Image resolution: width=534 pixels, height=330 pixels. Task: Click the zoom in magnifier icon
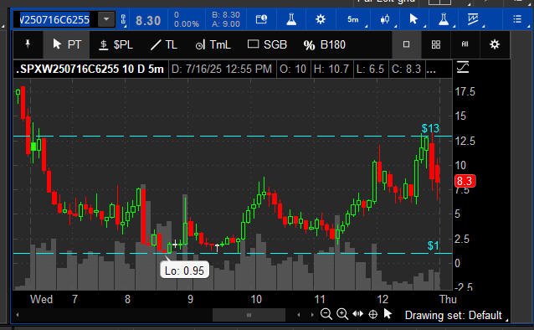coord(342,314)
